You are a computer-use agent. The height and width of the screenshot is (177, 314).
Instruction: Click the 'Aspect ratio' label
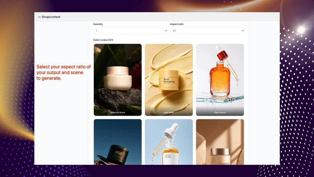[177, 24]
